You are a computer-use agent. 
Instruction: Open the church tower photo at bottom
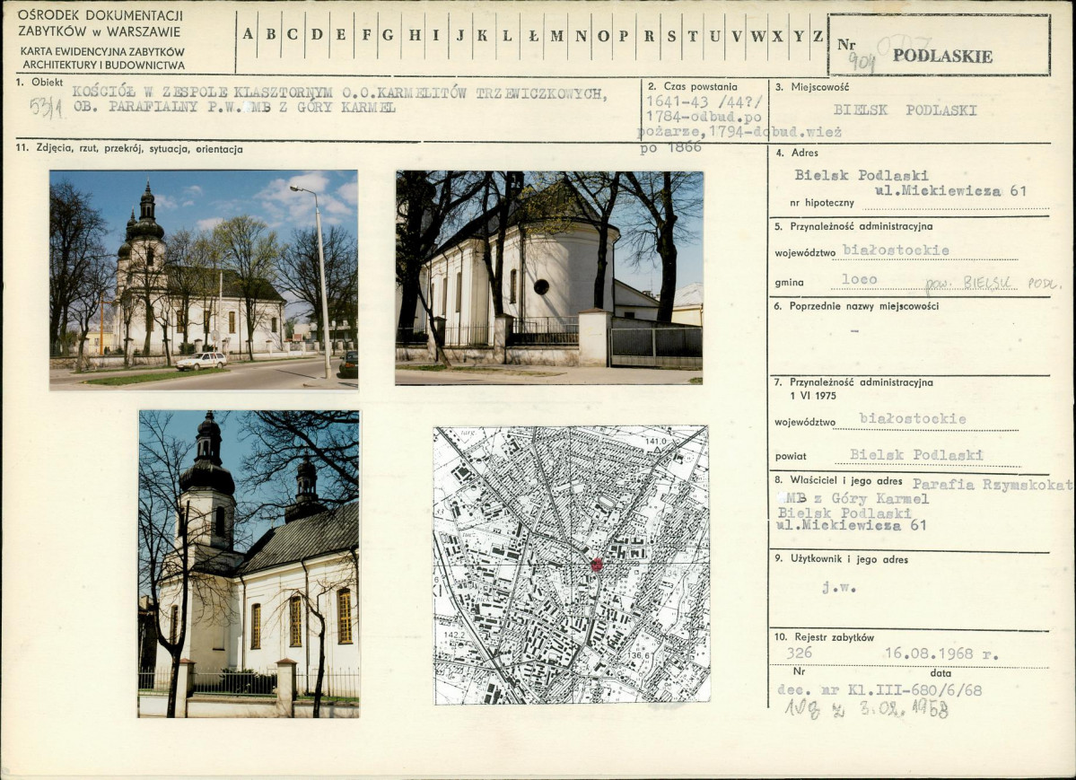[249, 564]
